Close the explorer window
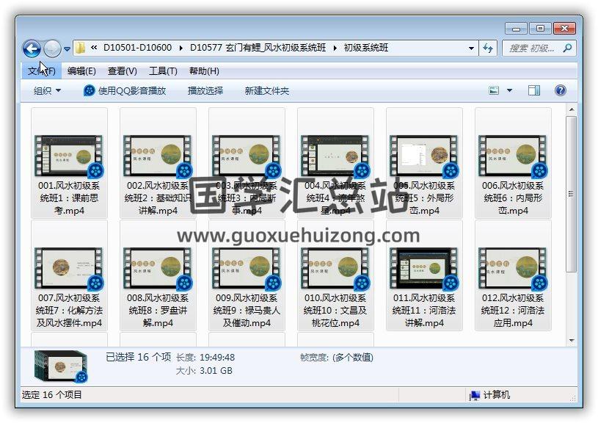The height and width of the screenshot is (423, 598). coord(564,29)
